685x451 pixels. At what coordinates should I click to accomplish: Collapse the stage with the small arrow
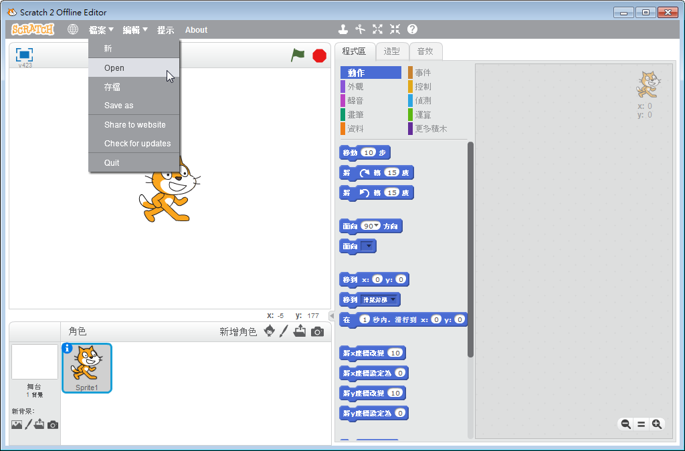tap(332, 316)
